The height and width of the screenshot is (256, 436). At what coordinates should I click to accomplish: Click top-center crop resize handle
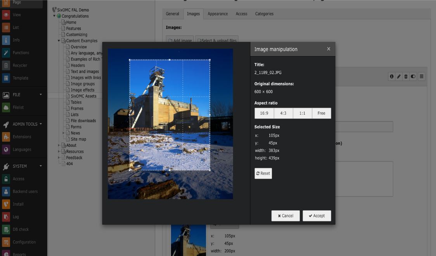[170, 60]
